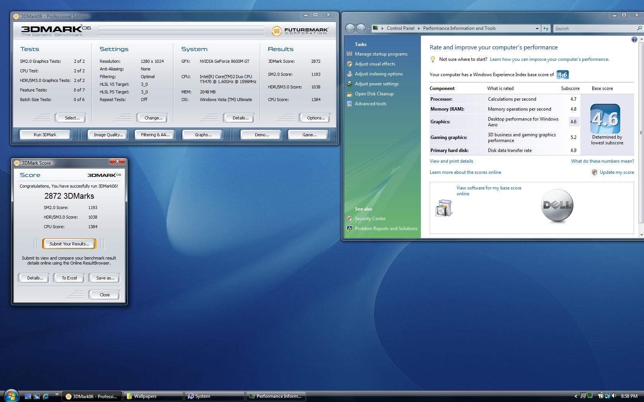
Task: Click the Futuremark Corporation logo
Action: pos(300,31)
